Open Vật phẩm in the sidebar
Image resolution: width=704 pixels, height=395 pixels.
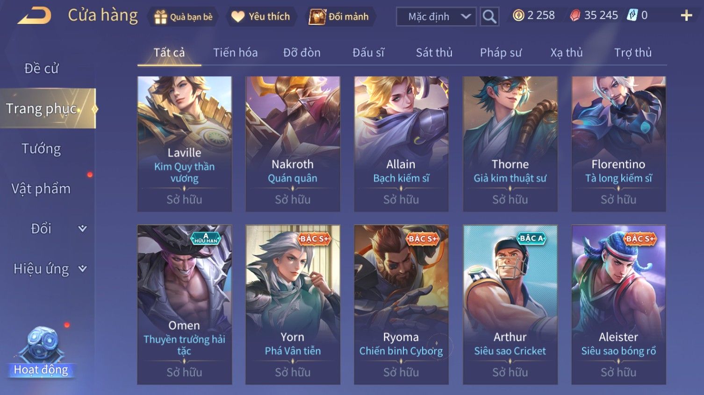pos(41,189)
